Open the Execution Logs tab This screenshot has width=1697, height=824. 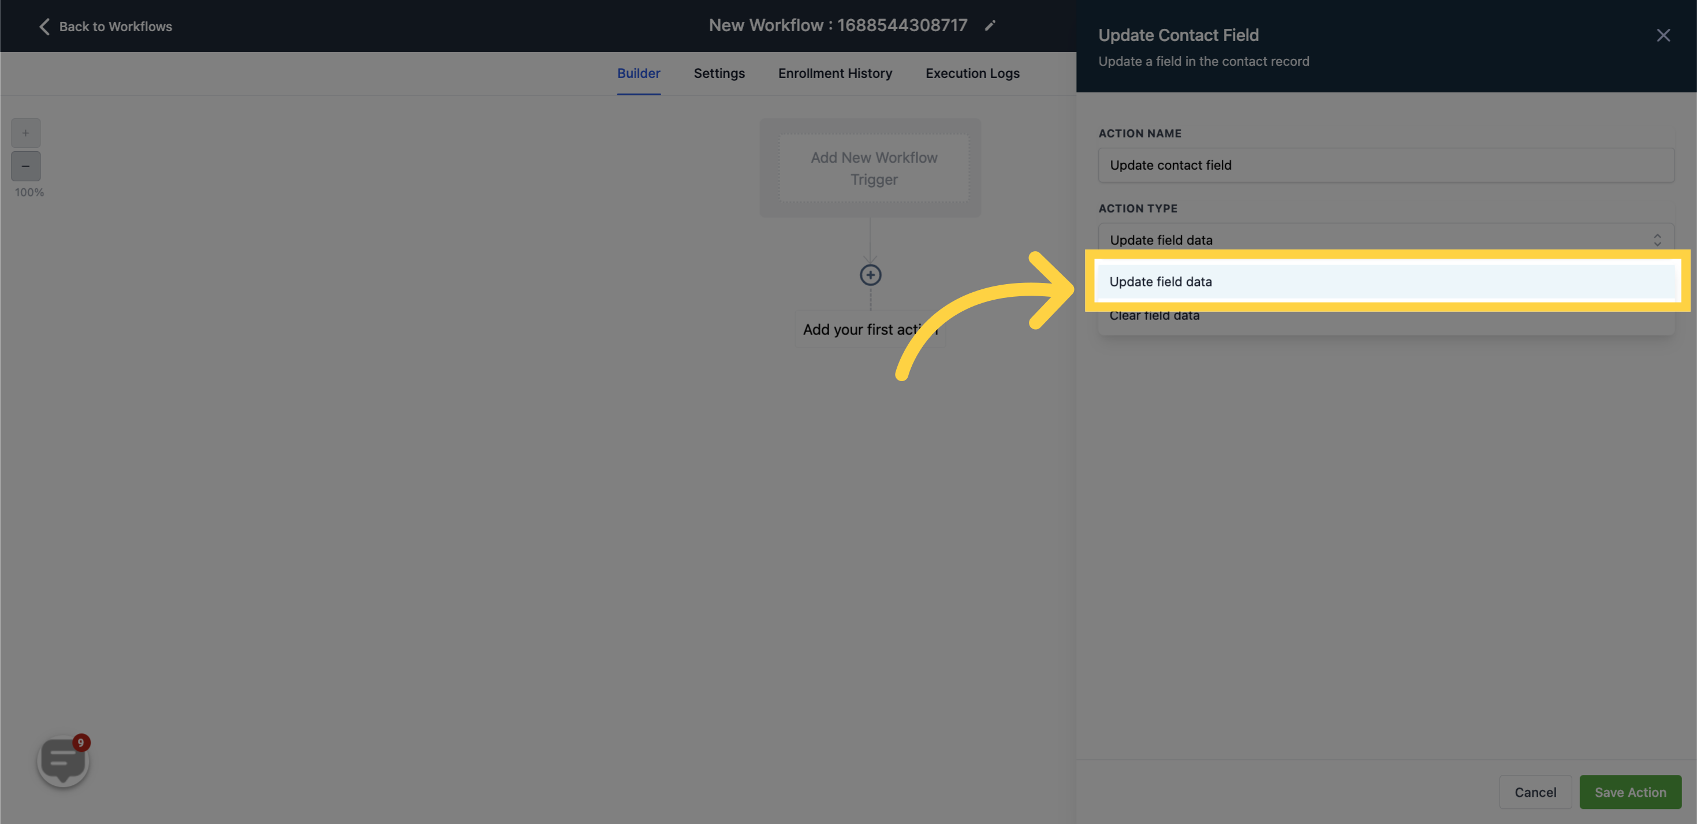click(972, 73)
